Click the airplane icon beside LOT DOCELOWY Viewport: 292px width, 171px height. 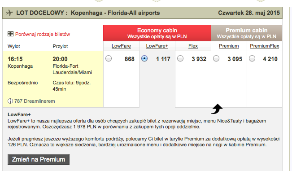point(9,13)
